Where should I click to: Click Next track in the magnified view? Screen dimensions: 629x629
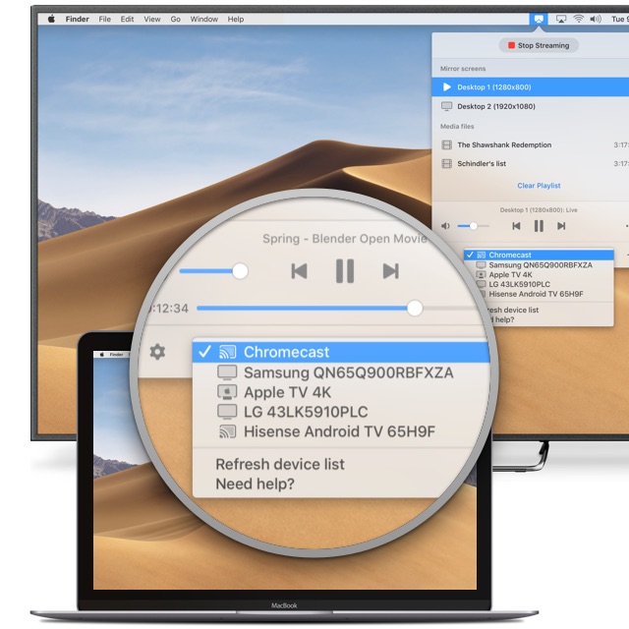tap(391, 271)
